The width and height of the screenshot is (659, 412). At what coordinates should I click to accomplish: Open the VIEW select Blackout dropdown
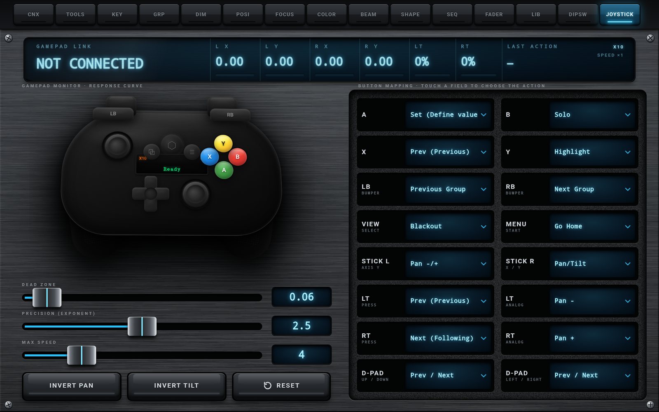(449, 226)
